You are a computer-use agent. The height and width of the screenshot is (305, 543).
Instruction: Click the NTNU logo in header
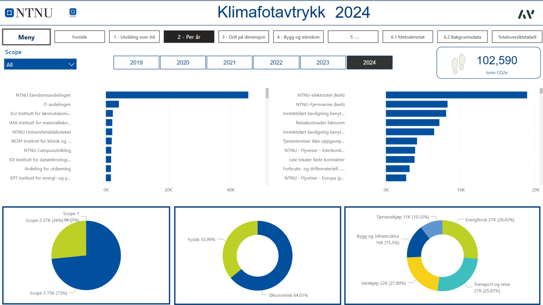[x=29, y=13]
